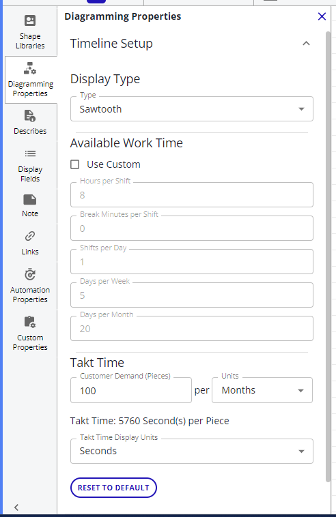Open the Takt Time Display Units dropdown
The height and width of the screenshot is (517, 336).
192,451
